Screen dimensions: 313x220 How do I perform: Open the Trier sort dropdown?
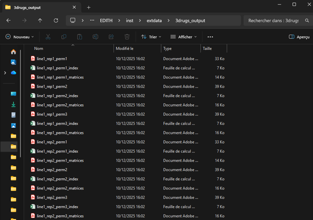coord(151,37)
